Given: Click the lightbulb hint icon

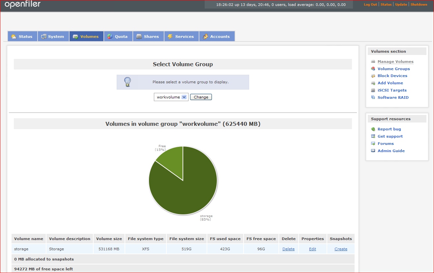Looking at the screenshot, I should (x=128, y=82).
